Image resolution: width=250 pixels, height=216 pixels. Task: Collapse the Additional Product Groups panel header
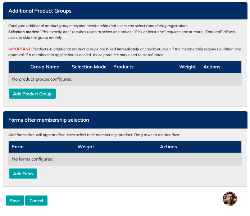pos(125,11)
